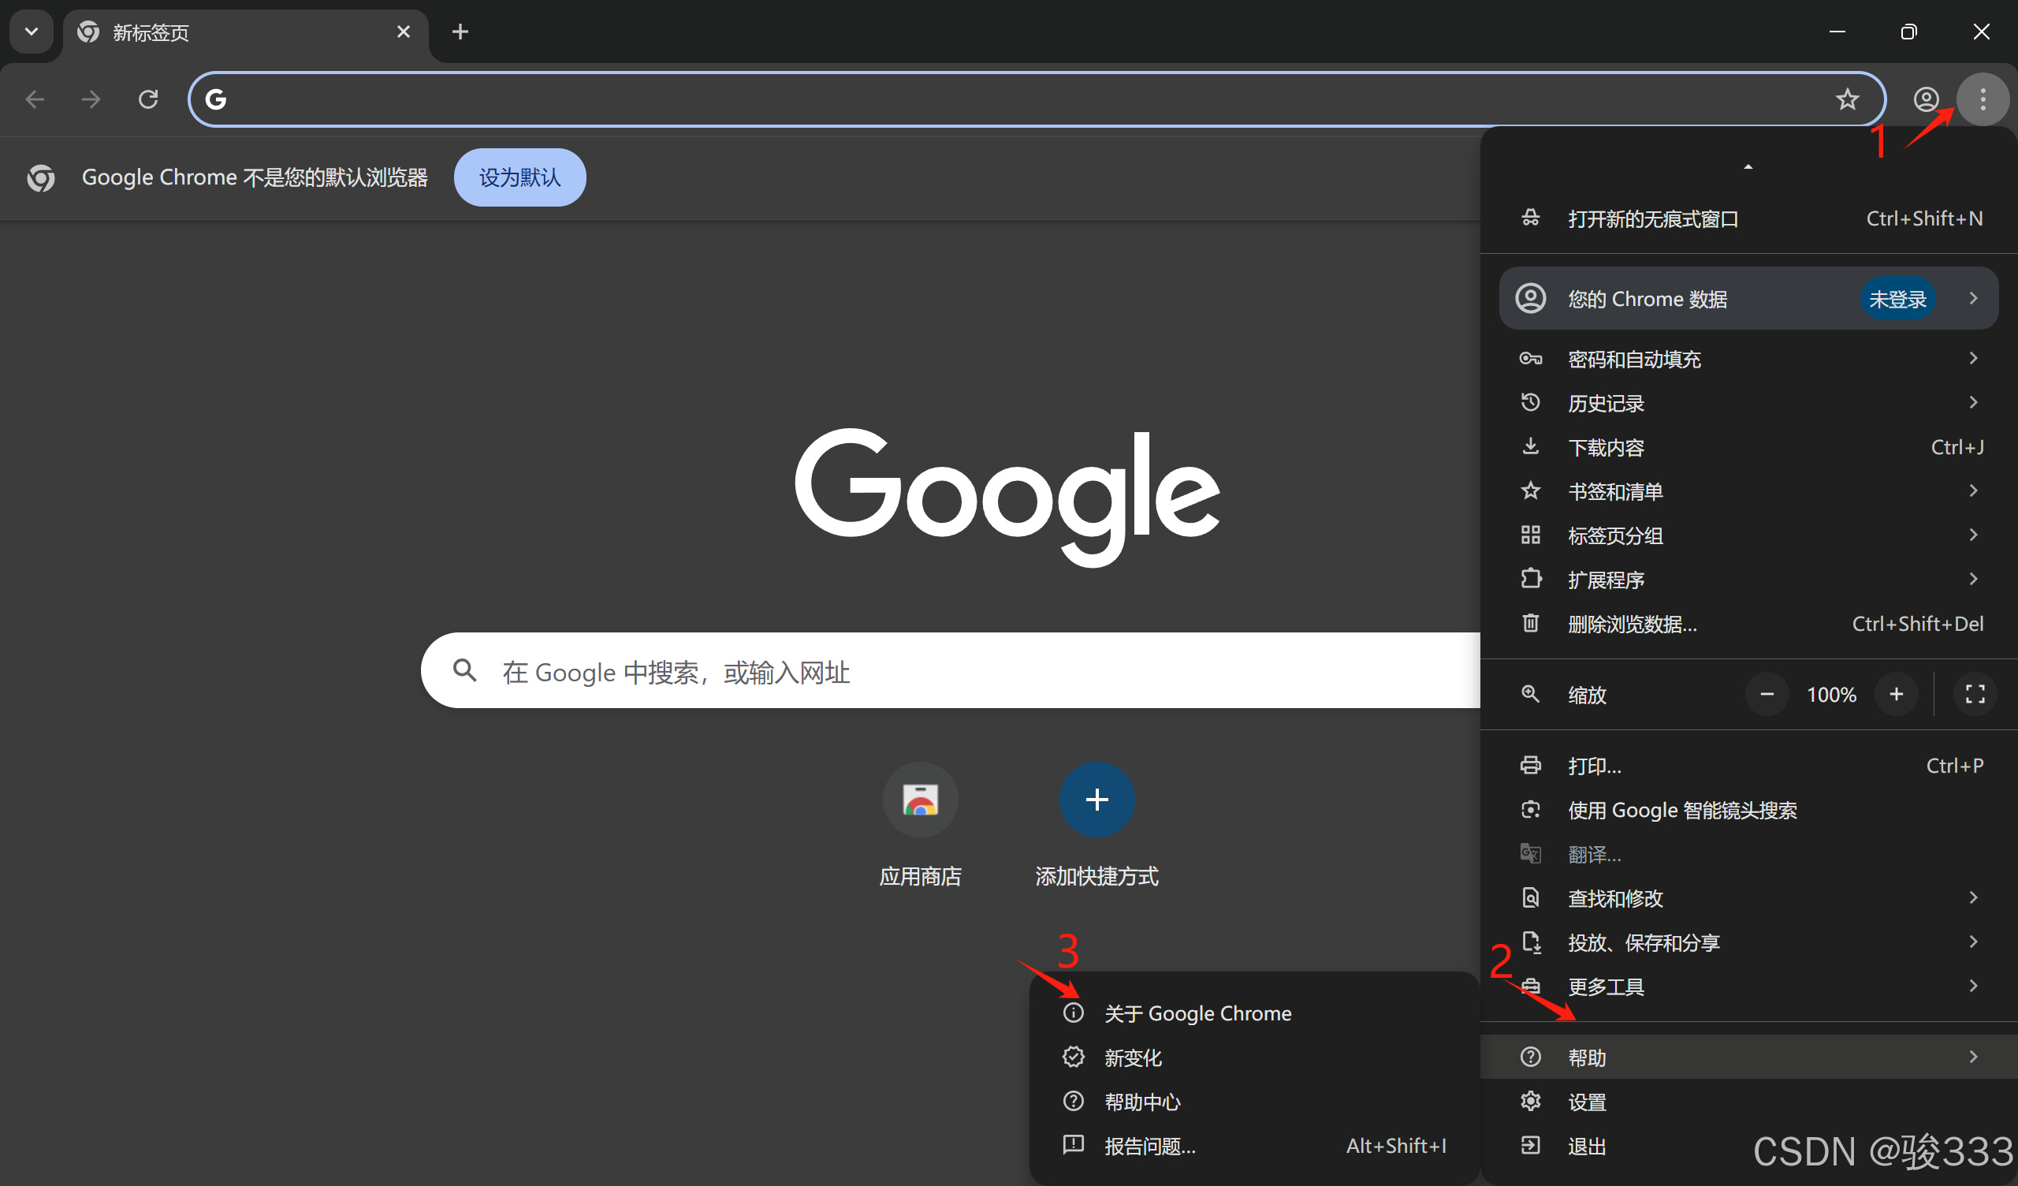The image size is (2018, 1186).
Task: Click the fullscreen icon in zoom row
Action: (1975, 694)
